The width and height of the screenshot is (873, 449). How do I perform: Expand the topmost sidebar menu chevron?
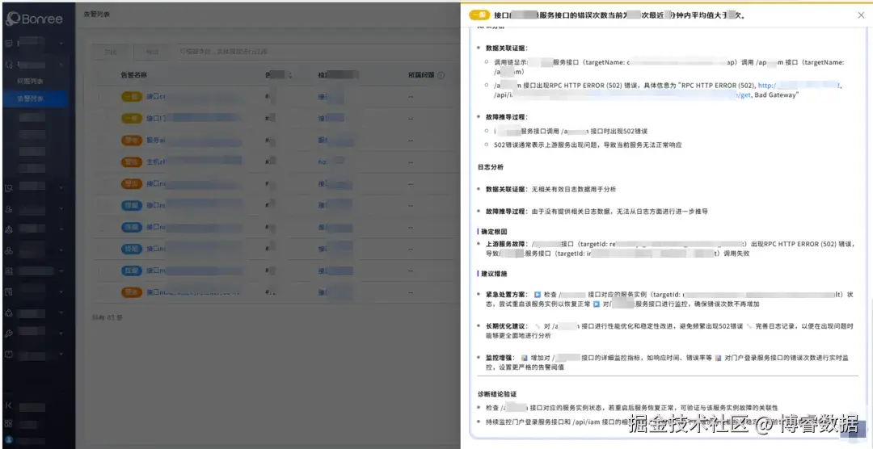61,44
